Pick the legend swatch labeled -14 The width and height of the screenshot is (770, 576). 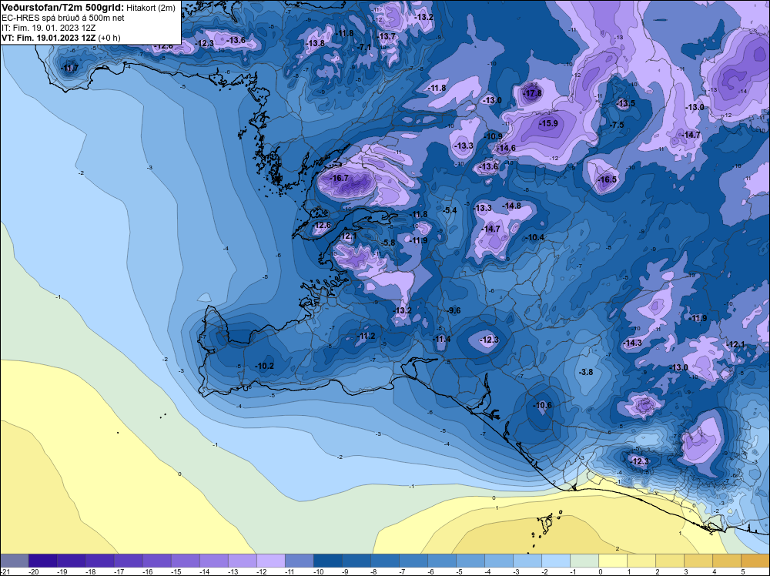click(x=213, y=561)
